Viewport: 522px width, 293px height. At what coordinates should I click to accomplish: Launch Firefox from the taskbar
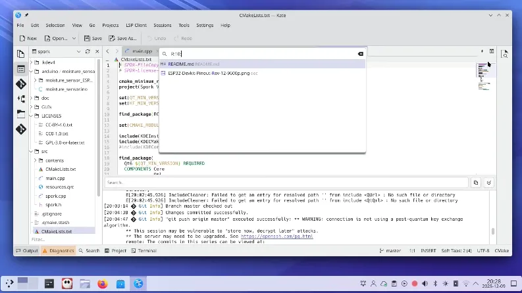point(102,284)
